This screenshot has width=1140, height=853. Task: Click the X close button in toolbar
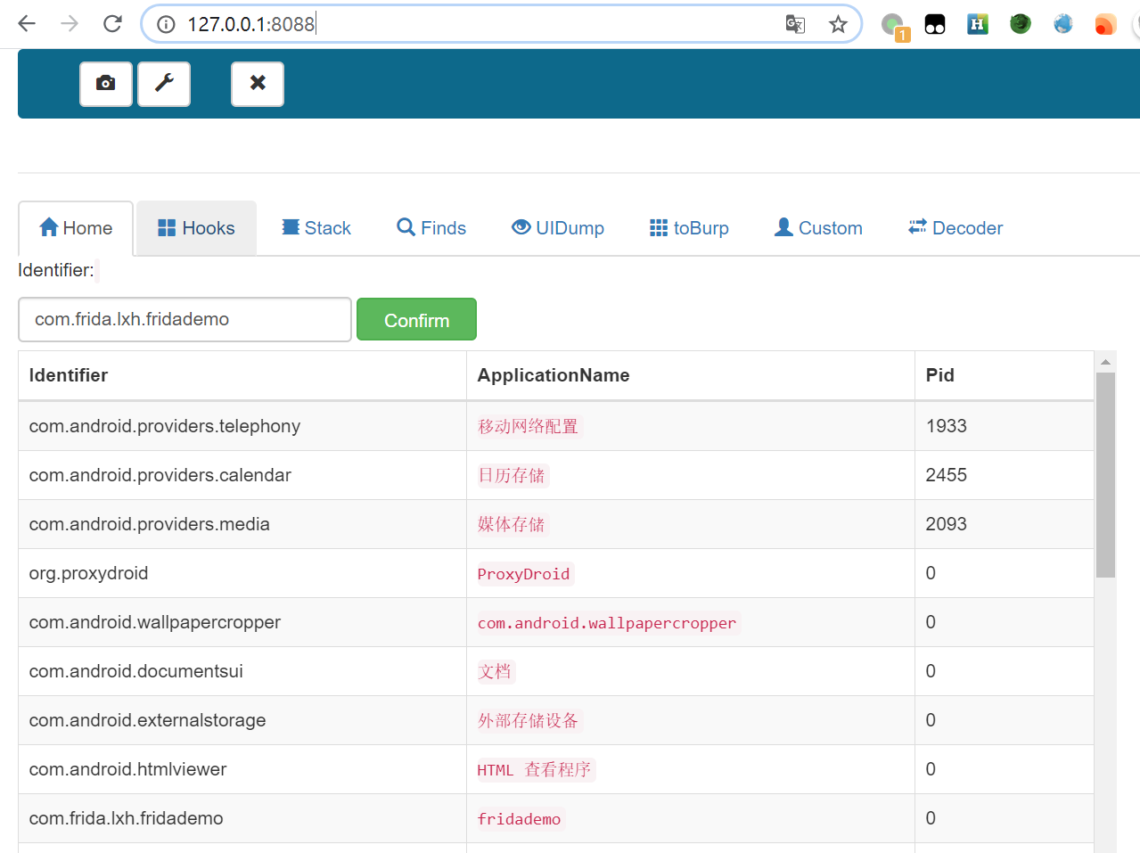pyautogui.click(x=258, y=84)
